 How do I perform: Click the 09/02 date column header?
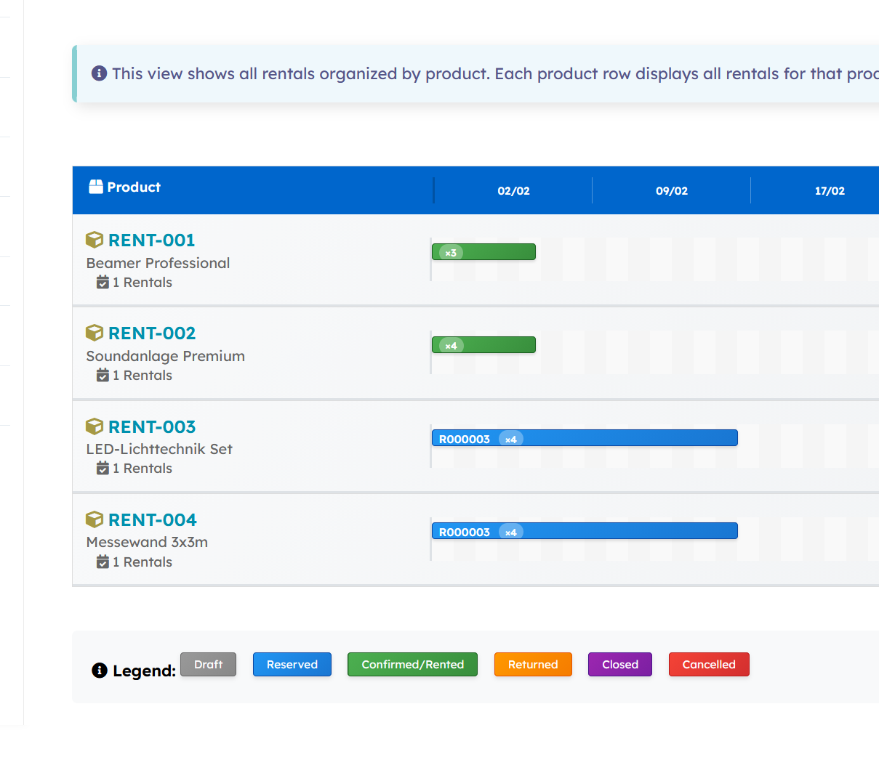(x=671, y=190)
